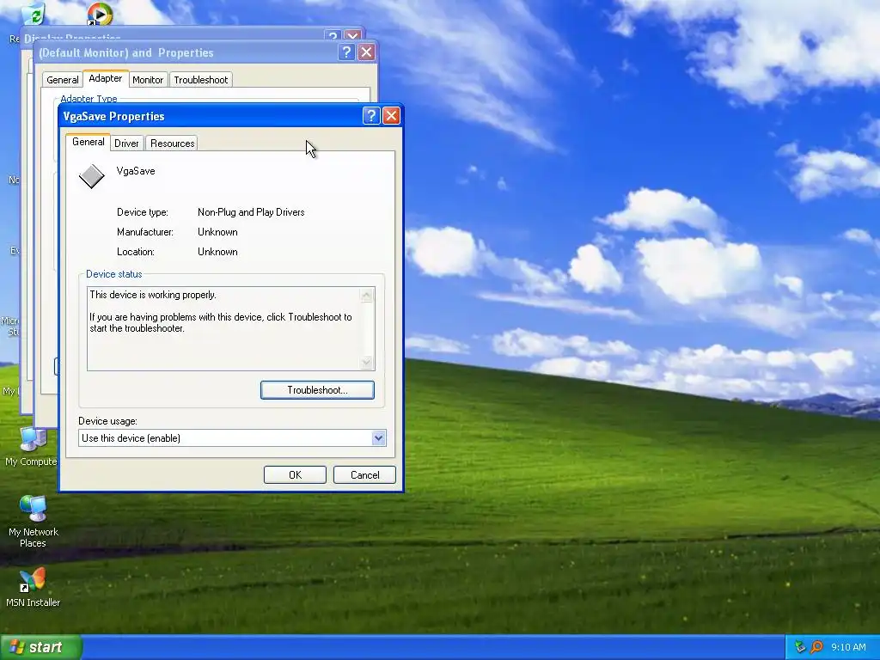Click the Location 'Unknown' value
This screenshot has height=660, width=880.
217,252
